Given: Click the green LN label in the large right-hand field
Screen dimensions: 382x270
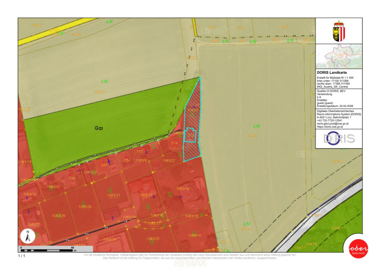Looking at the screenshot, I should tap(256, 127).
